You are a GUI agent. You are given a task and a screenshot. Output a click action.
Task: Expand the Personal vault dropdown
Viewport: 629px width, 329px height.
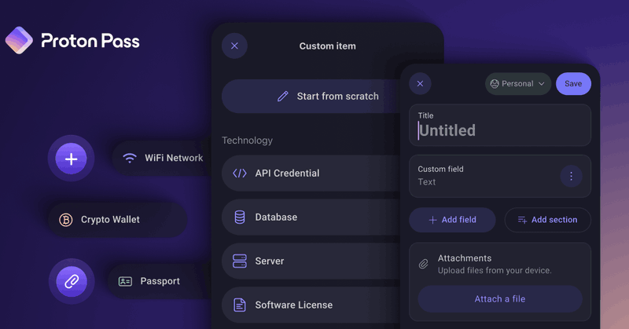pyautogui.click(x=518, y=83)
